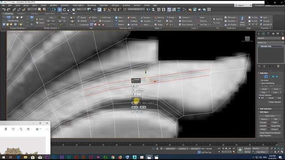The width and height of the screenshot is (285, 160).
Task: Click the animation time slider track
Action: 163,144
